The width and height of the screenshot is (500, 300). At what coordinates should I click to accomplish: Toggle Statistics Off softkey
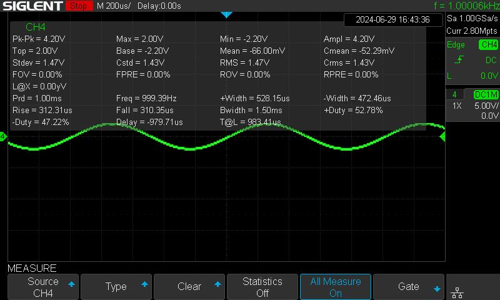(262, 287)
